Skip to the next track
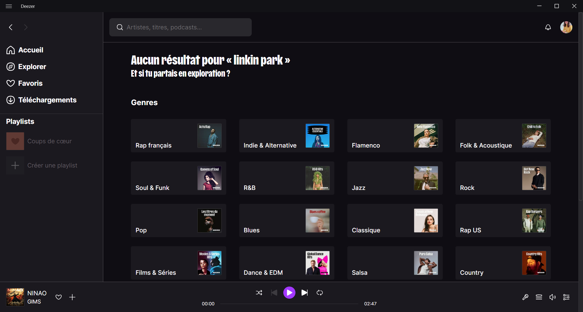 click(x=305, y=293)
